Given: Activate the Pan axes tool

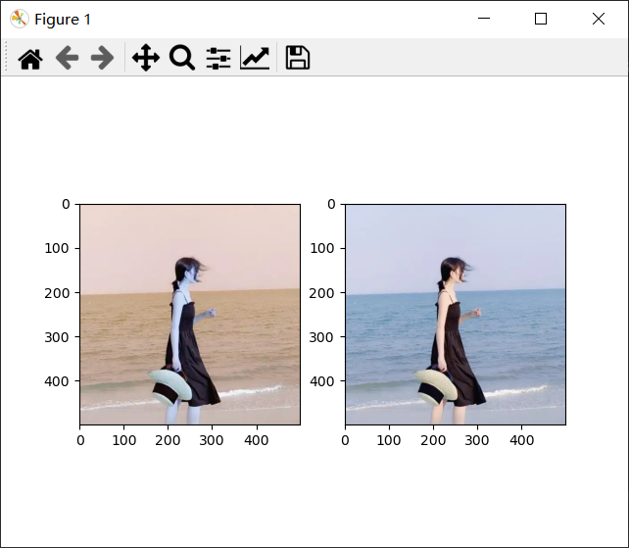Looking at the screenshot, I should coord(146,58).
